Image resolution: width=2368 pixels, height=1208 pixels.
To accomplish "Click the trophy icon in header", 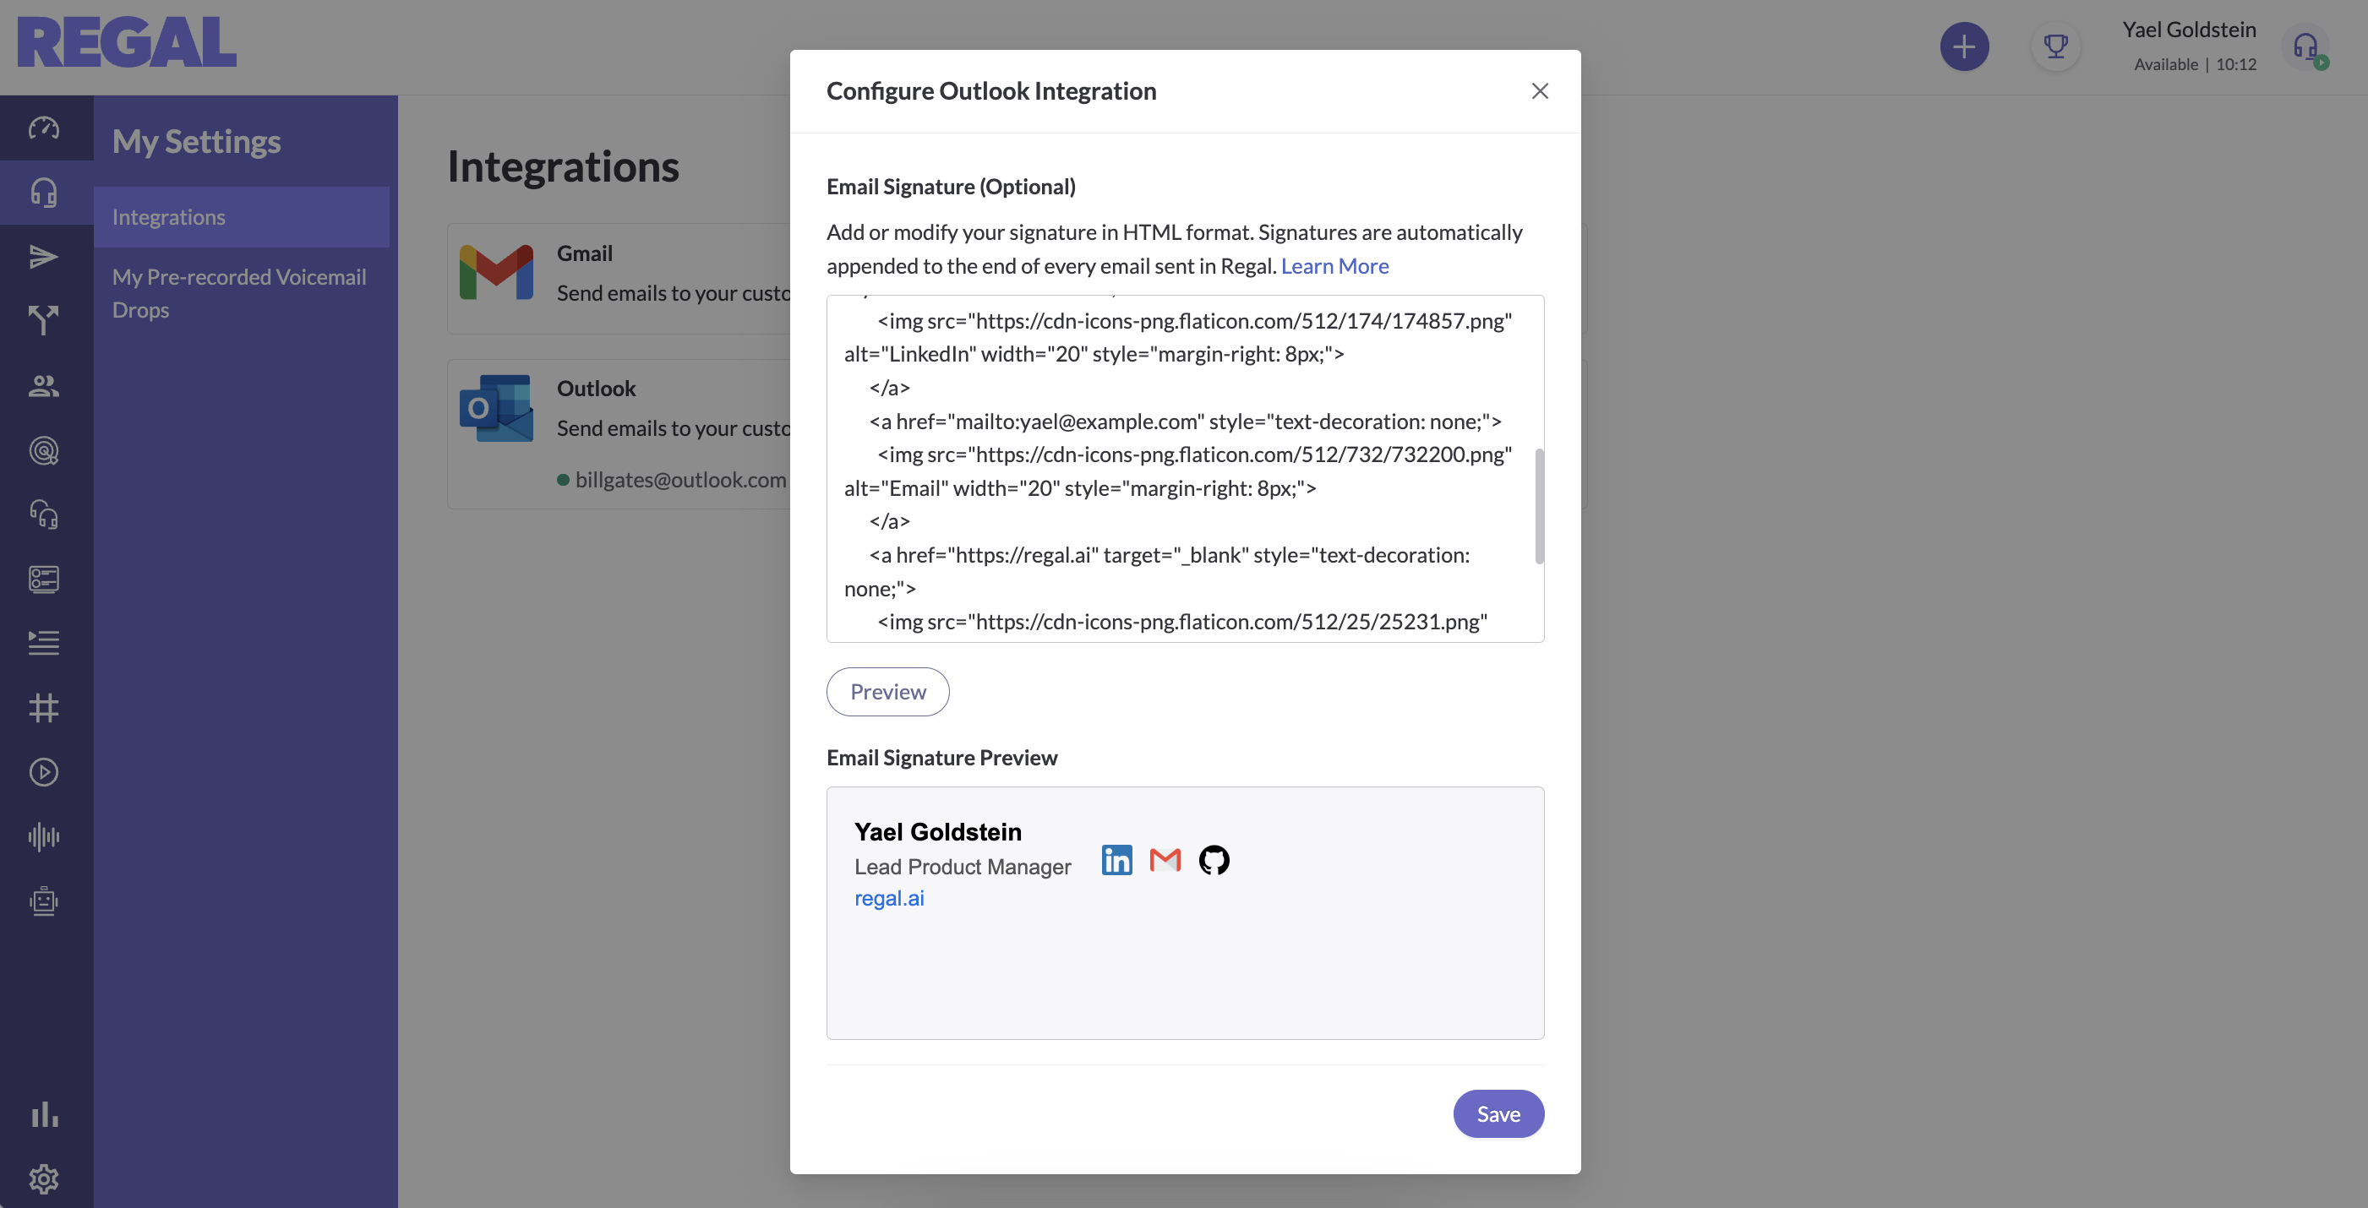I will pos(2055,46).
